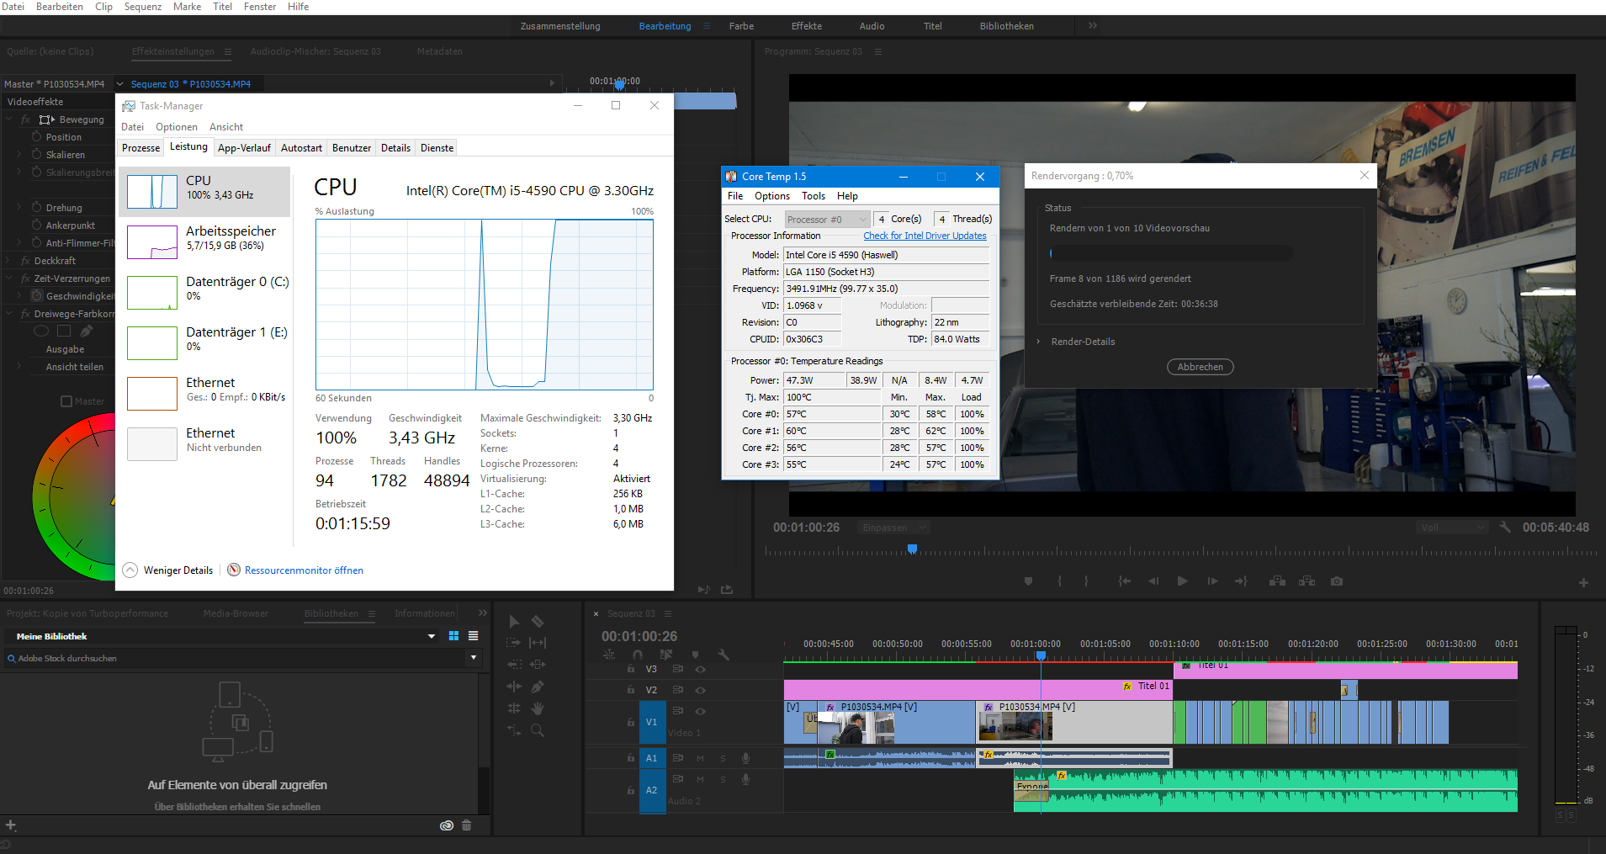
Task: Switch to the Farbe workspace tab
Action: [x=740, y=26]
